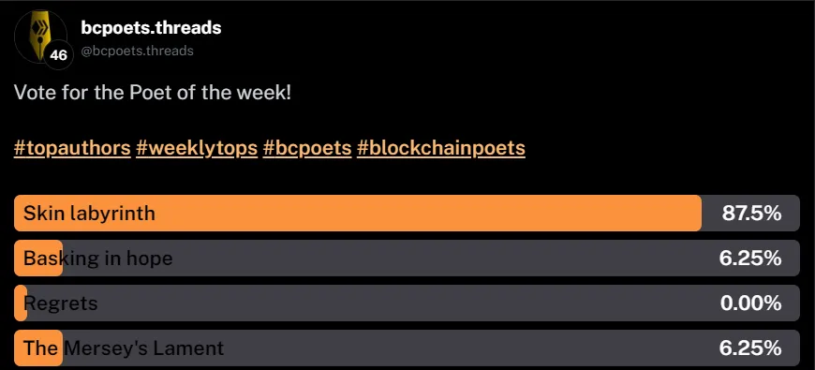Image resolution: width=815 pixels, height=370 pixels.
Task: Click the 0.00% result next to Regrets
Action: (751, 303)
